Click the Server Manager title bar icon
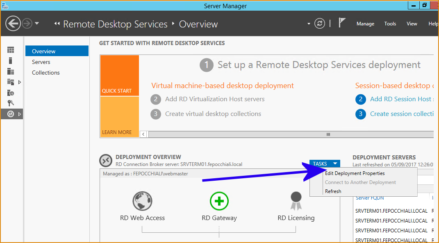The image size is (439, 243). coord(5,5)
